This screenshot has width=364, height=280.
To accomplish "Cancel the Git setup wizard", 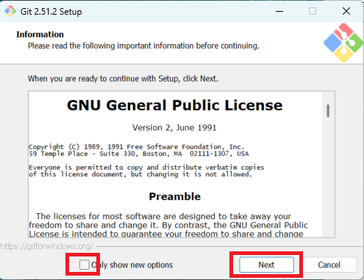I will click(329, 265).
